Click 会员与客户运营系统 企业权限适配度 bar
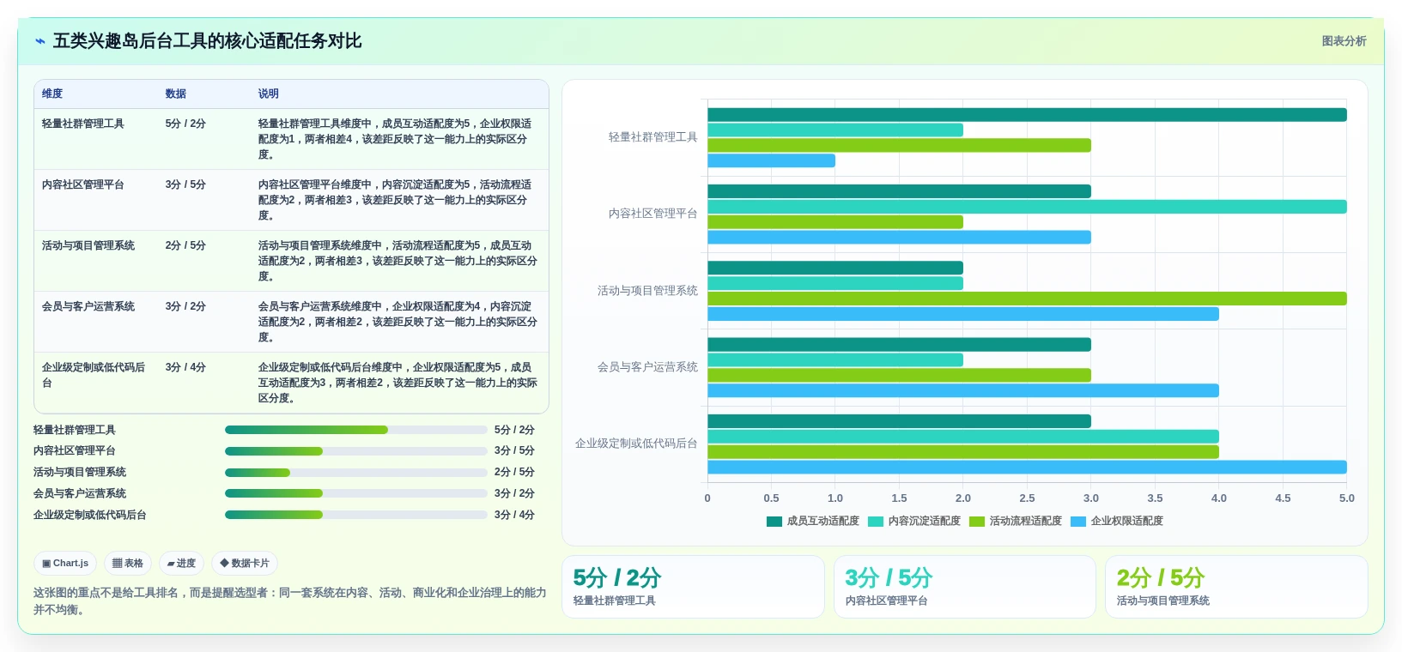The height and width of the screenshot is (652, 1402). click(x=963, y=390)
